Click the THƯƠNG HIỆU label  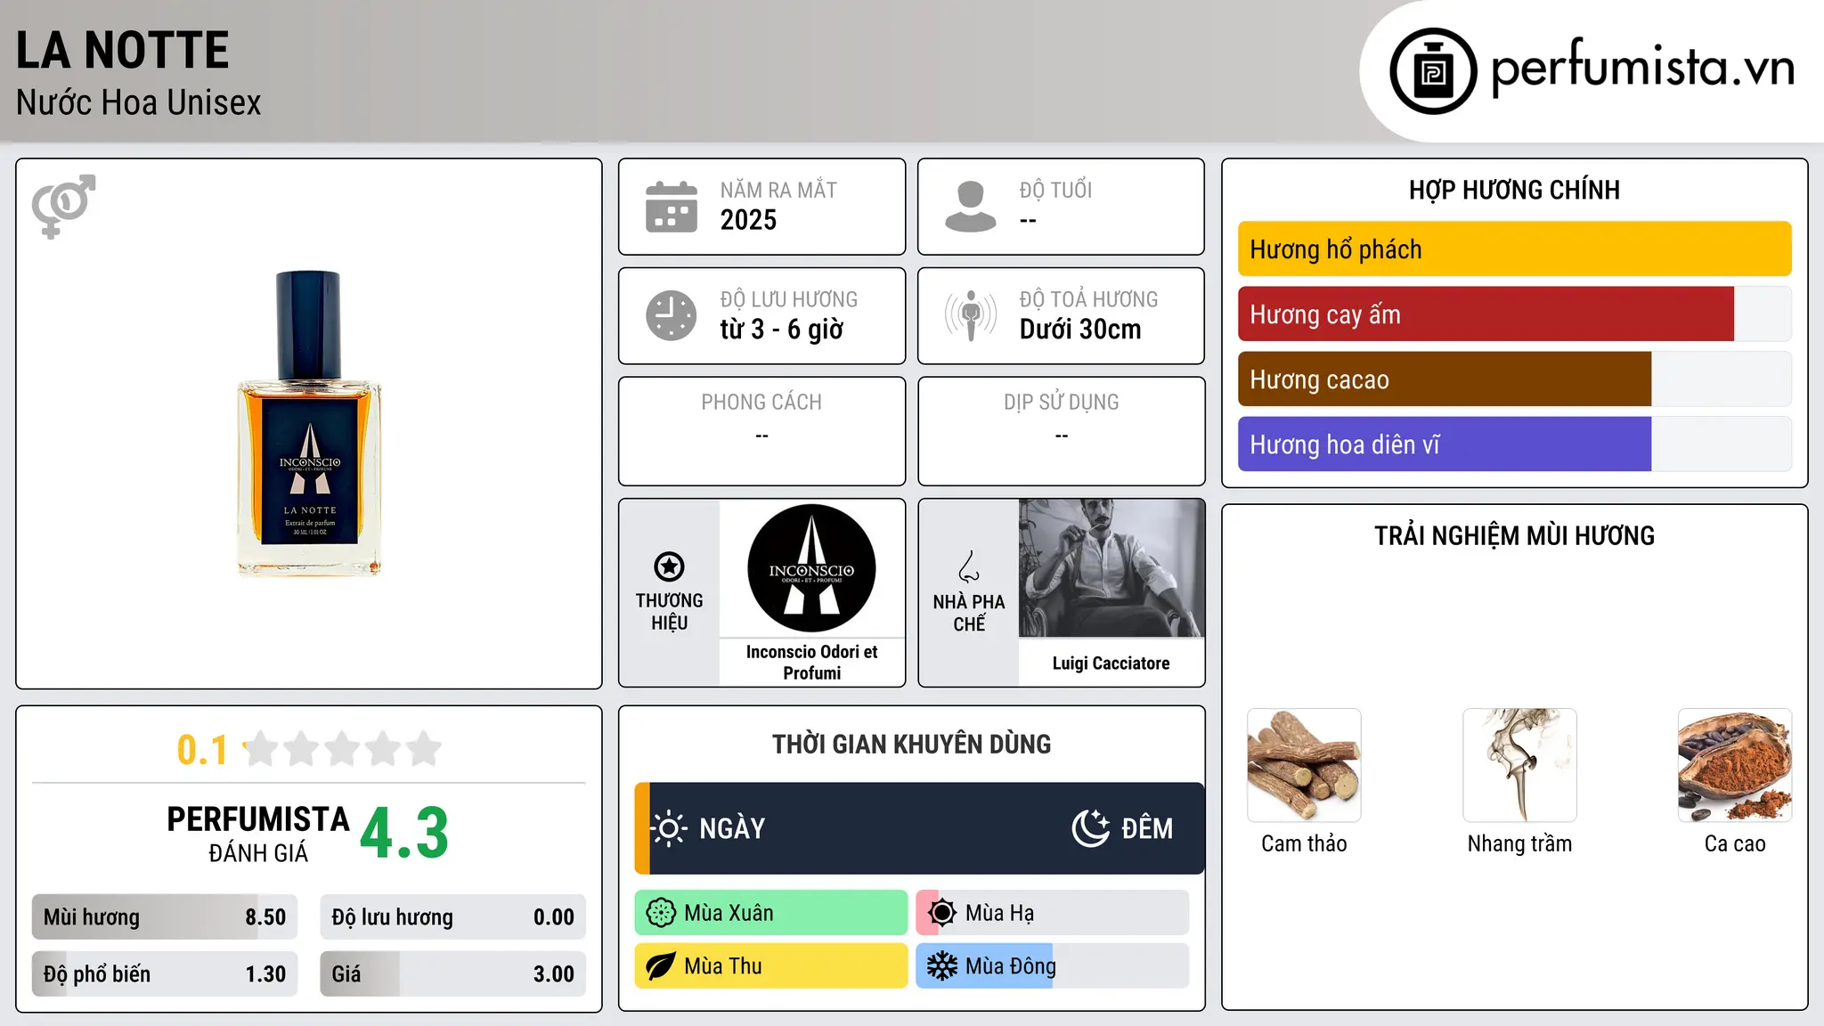(x=669, y=612)
